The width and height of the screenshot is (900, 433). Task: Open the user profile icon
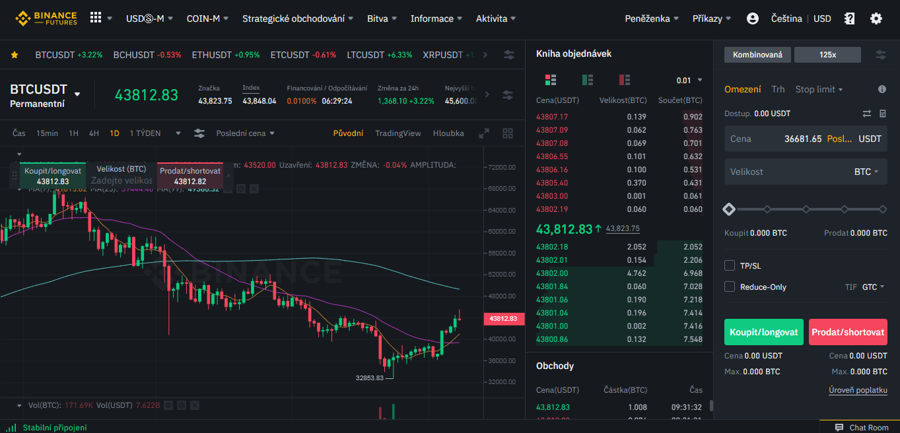tap(753, 18)
